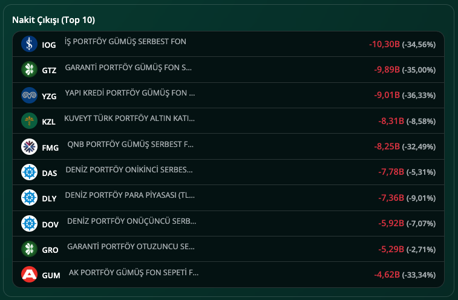Click the QNB logo beside FMG
Viewport: 458px width, 300px height.
tap(29, 146)
